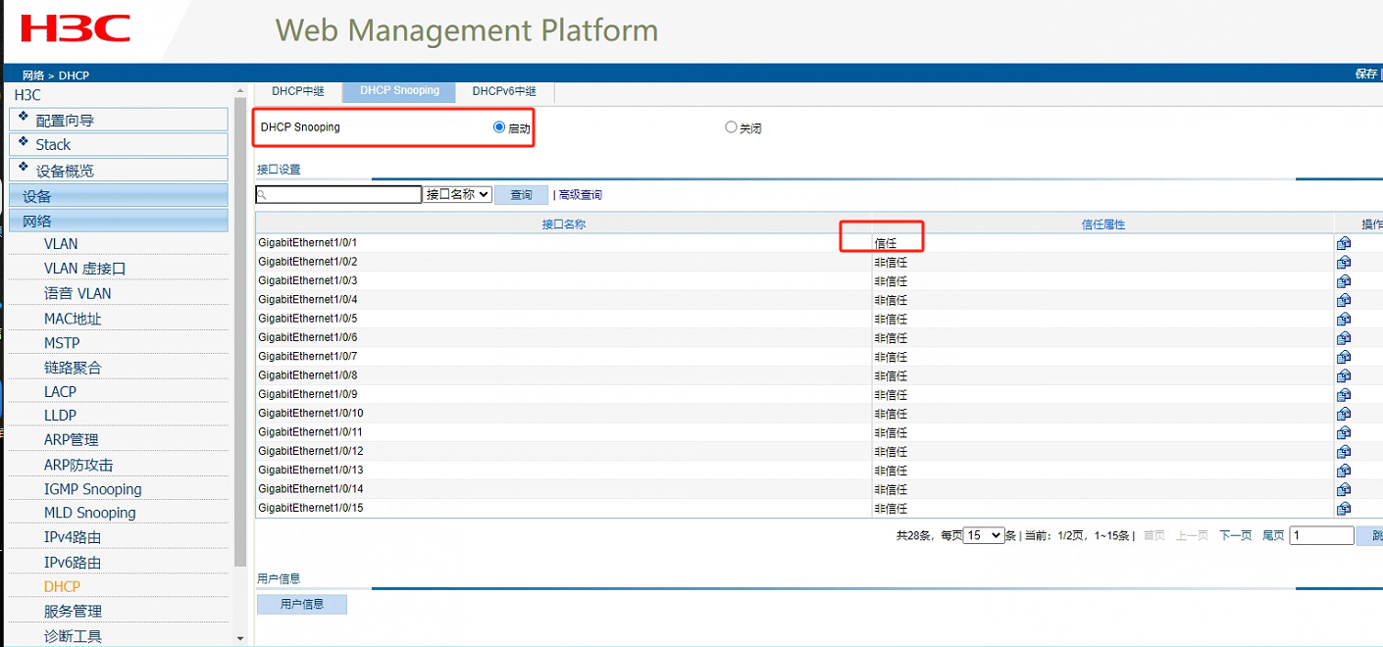
Task: Expand the 配置向导 menu item
Action: coord(119,120)
